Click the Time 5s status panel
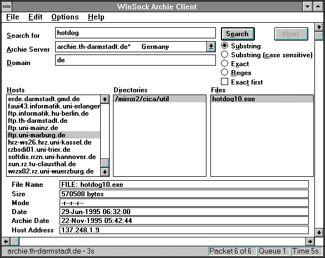 [x=307, y=251]
